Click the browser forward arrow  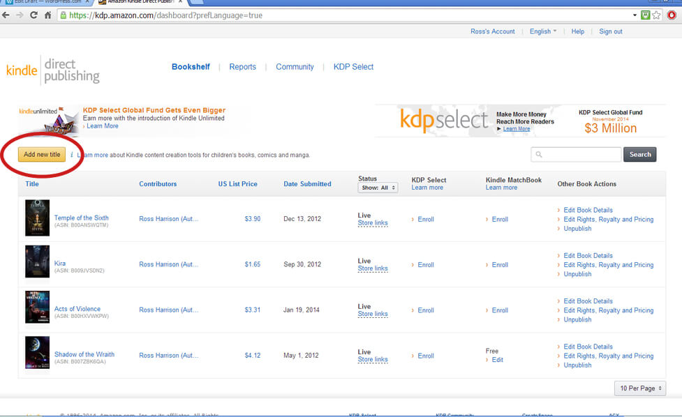pos(20,15)
